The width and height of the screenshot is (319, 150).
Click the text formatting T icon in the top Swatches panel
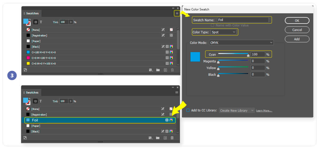click(41, 22)
